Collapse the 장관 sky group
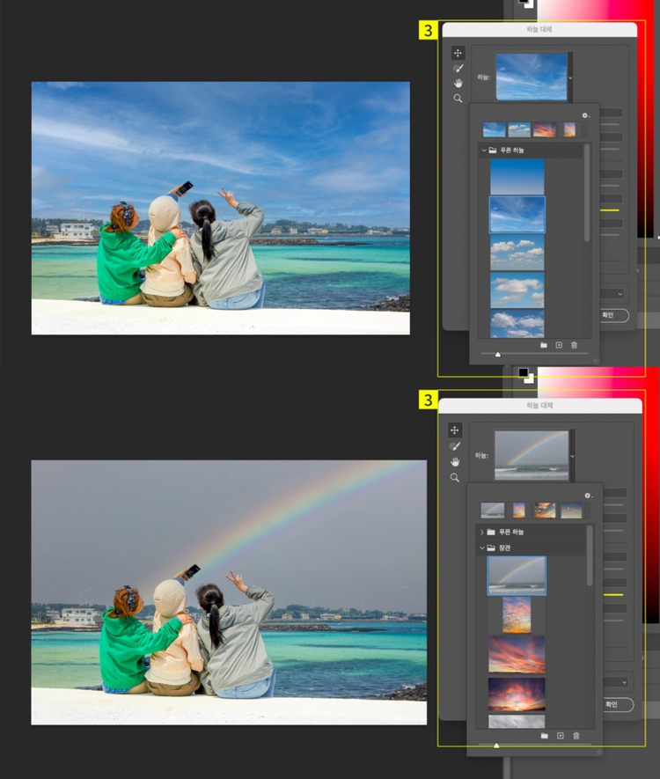Screen dimensions: 660x779 [x=481, y=548]
